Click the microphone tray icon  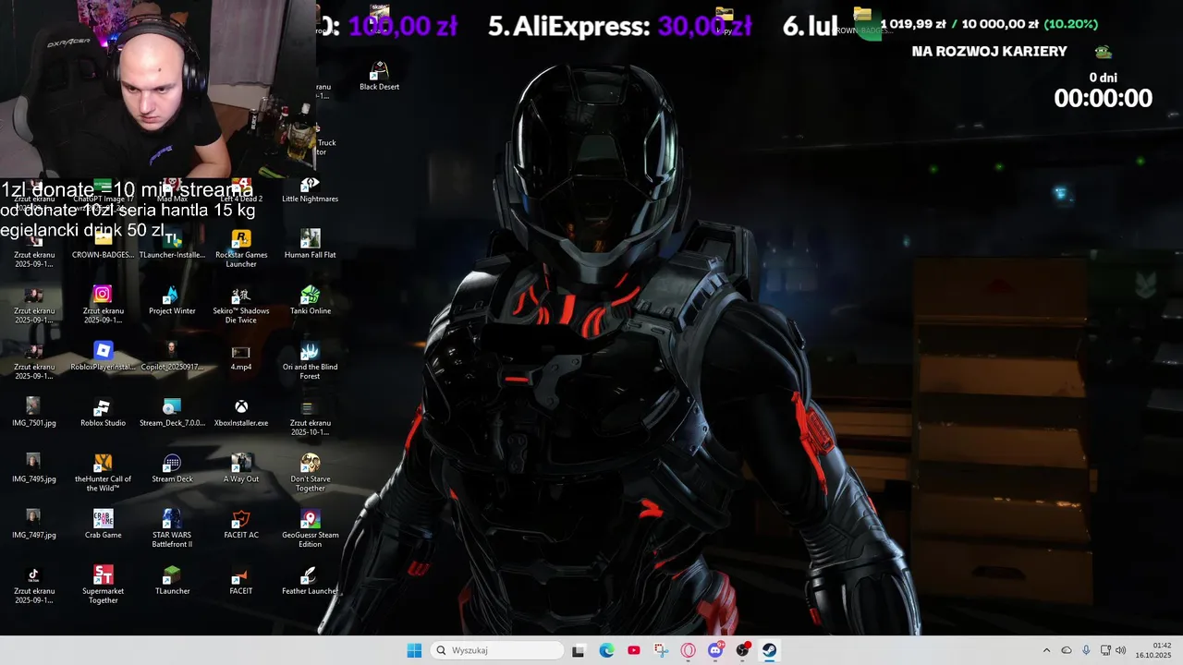click(x=1086, y=650)
